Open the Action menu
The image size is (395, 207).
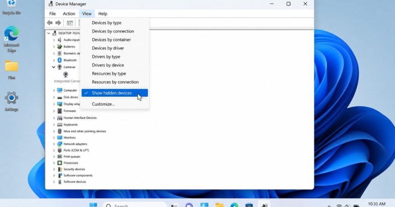pos(69,14)
